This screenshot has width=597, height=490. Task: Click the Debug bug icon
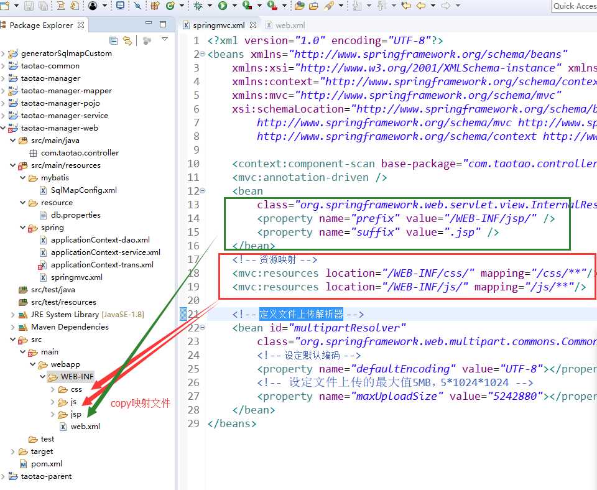pyautogui.click(x=198, y=6)
